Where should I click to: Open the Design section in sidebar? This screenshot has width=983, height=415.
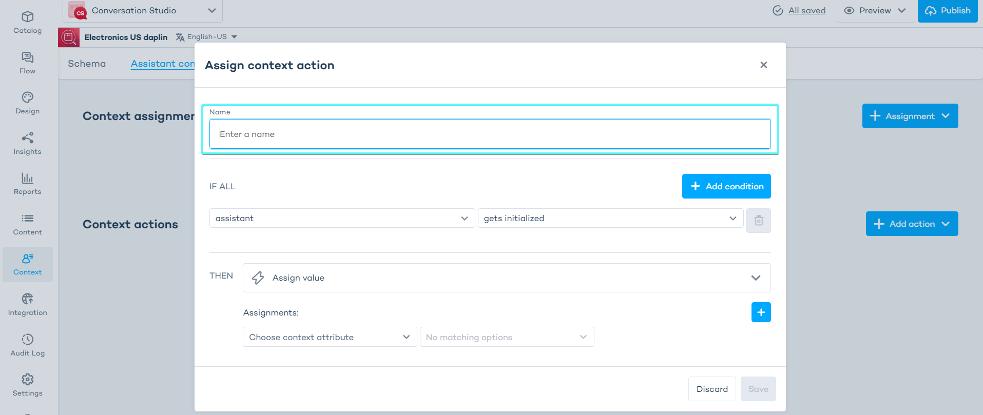pos(28,103)
